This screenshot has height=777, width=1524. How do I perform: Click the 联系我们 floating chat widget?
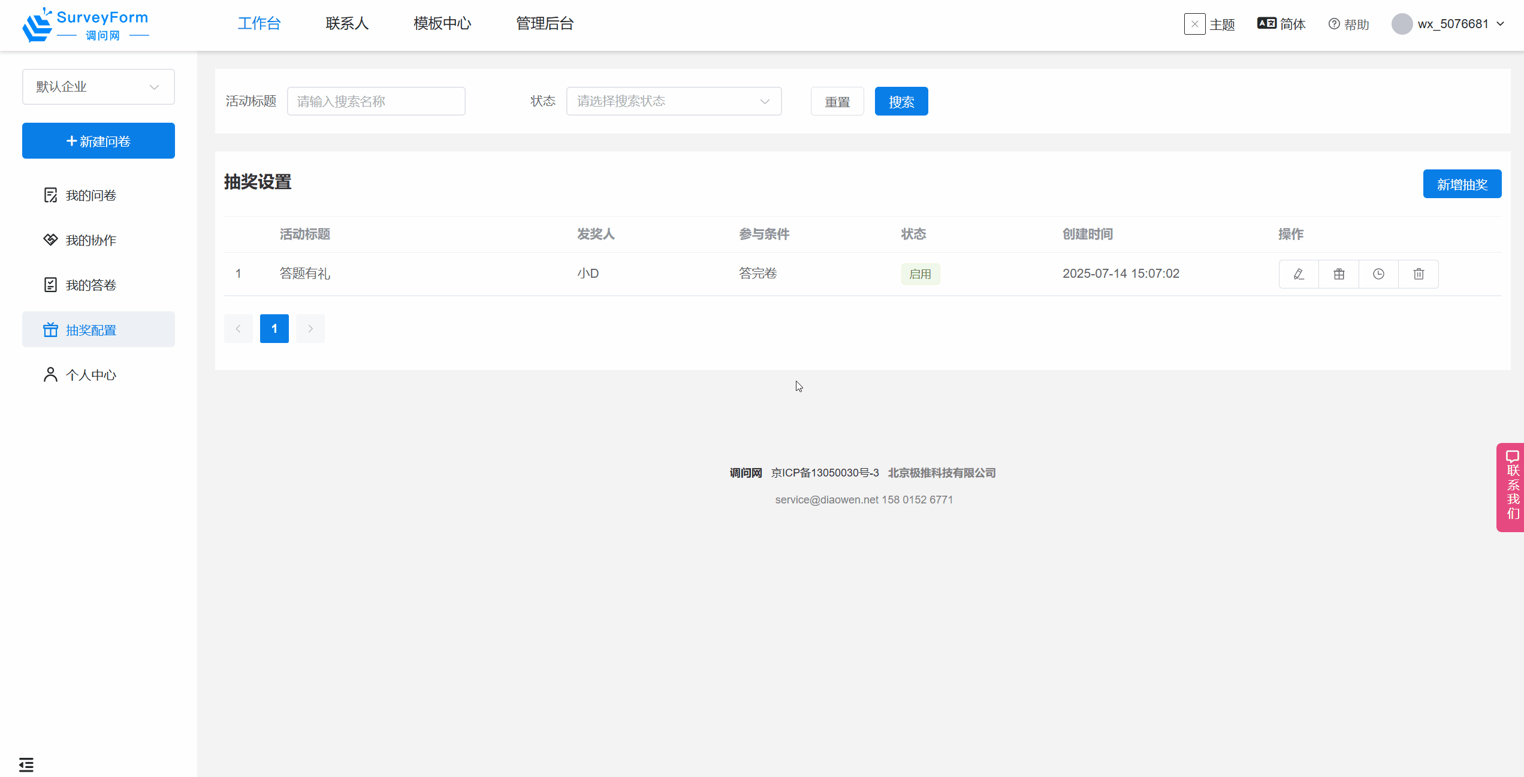click(x=1511, y=487)
